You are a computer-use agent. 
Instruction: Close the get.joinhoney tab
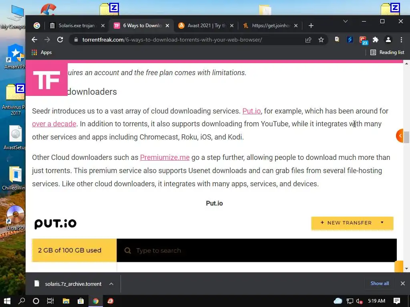pyautogui.click(x=296, y=26)
